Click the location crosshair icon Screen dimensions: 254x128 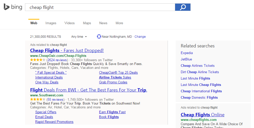[x=99, y=36]
